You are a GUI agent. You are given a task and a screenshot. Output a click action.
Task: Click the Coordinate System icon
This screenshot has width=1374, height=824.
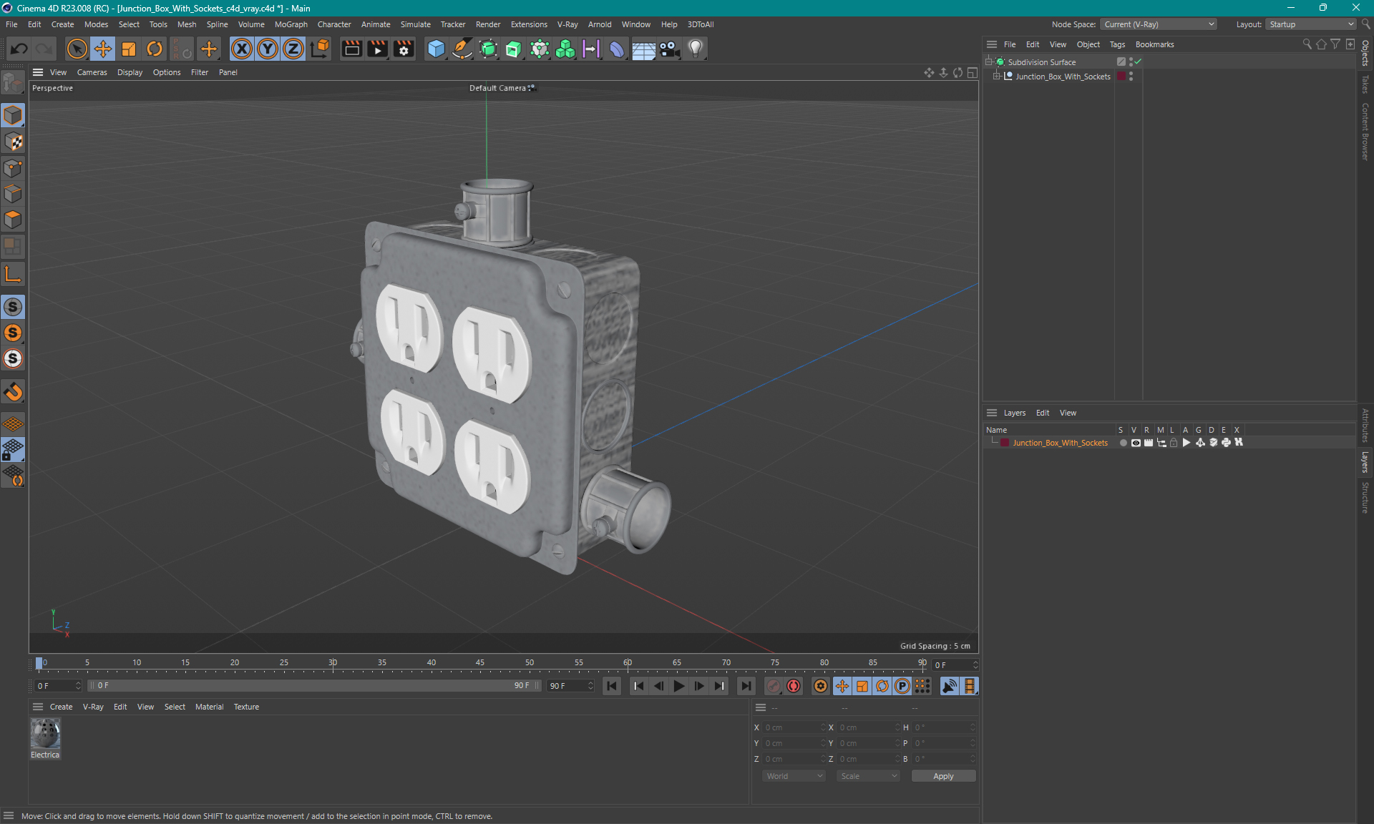pyautogui.click(x=320, y=49)
